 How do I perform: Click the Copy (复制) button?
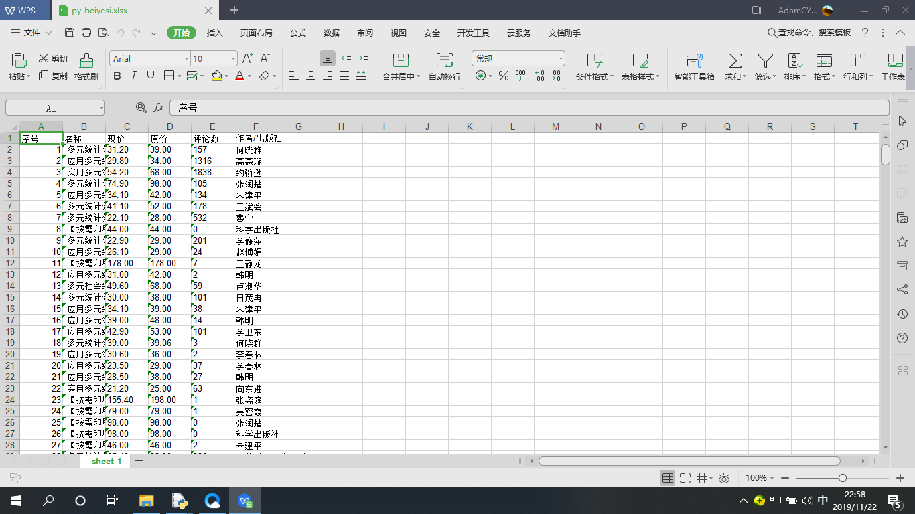(x=53, y=76)
